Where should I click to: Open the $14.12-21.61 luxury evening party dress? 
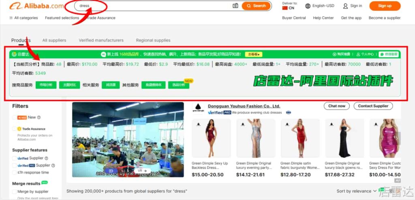[256, 138]
